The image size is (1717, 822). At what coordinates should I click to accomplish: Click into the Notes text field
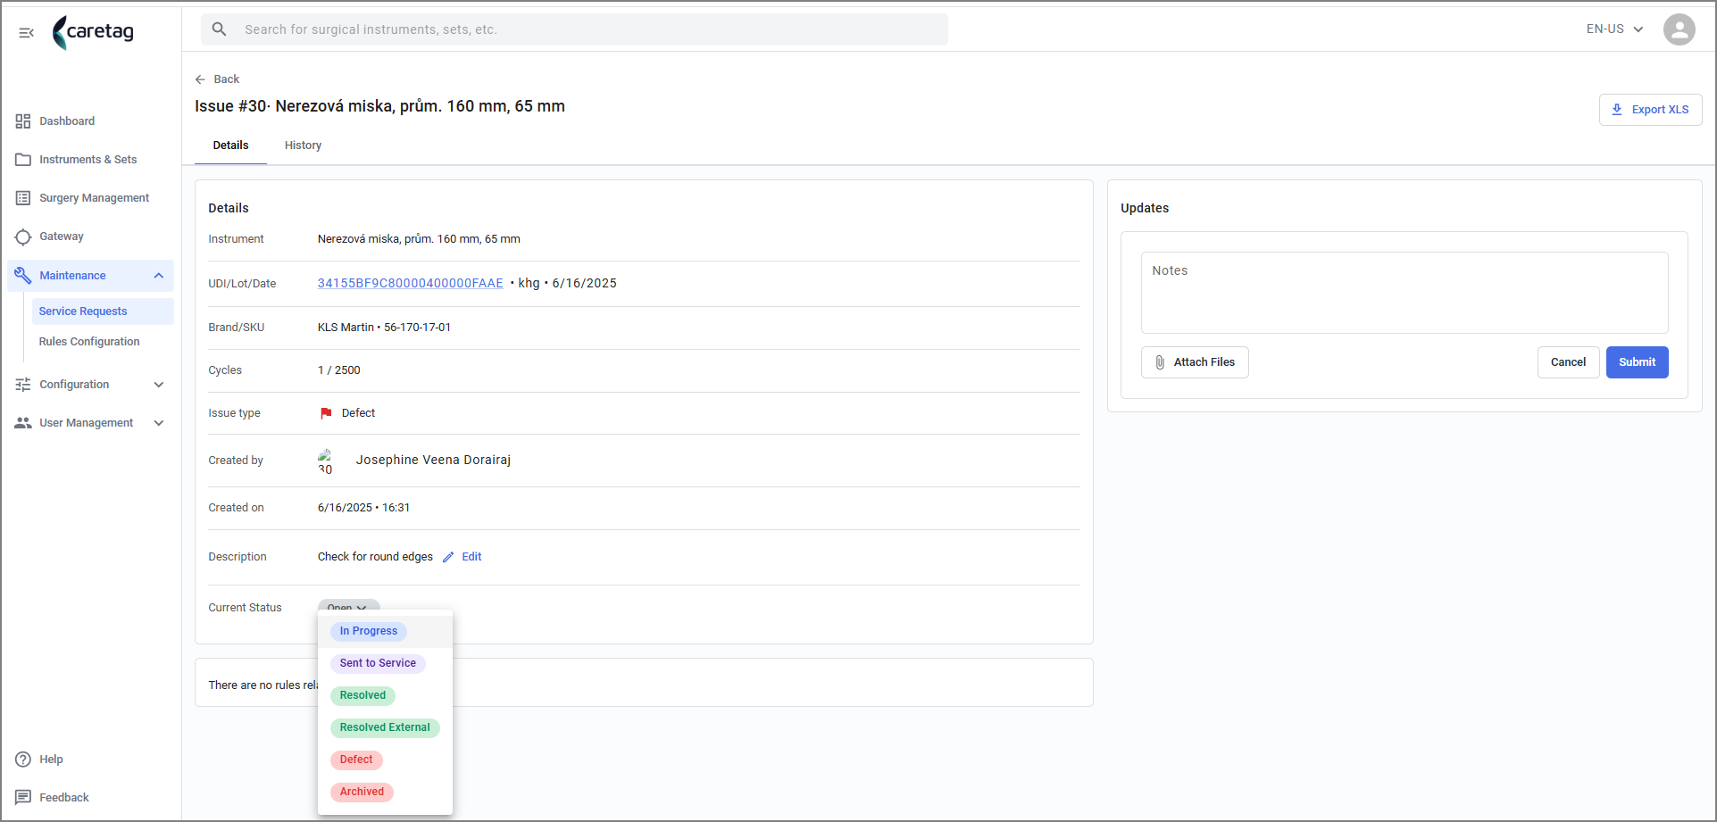coord(1404,293)
